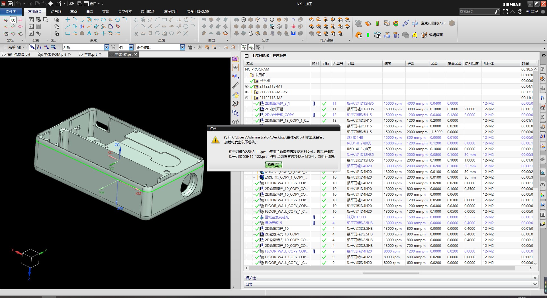The height and width of the screenshot is (298, 547).
Task: Collapse the 21122118-M2 program group
Action: tap(246, 98)
